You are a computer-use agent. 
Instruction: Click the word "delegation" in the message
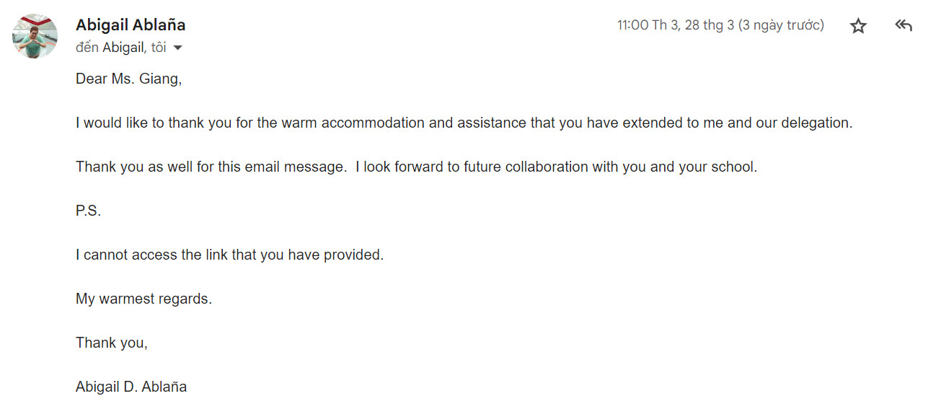pyautogui.click(x=818, y=123)
